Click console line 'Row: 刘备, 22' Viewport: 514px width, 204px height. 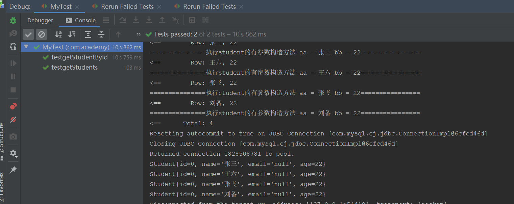(214, 103)
